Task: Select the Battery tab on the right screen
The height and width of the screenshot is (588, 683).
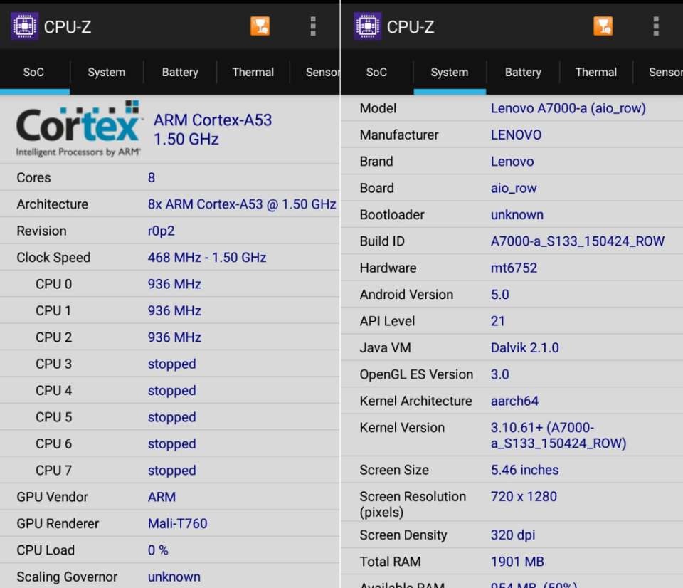Action: pos(523,72)
